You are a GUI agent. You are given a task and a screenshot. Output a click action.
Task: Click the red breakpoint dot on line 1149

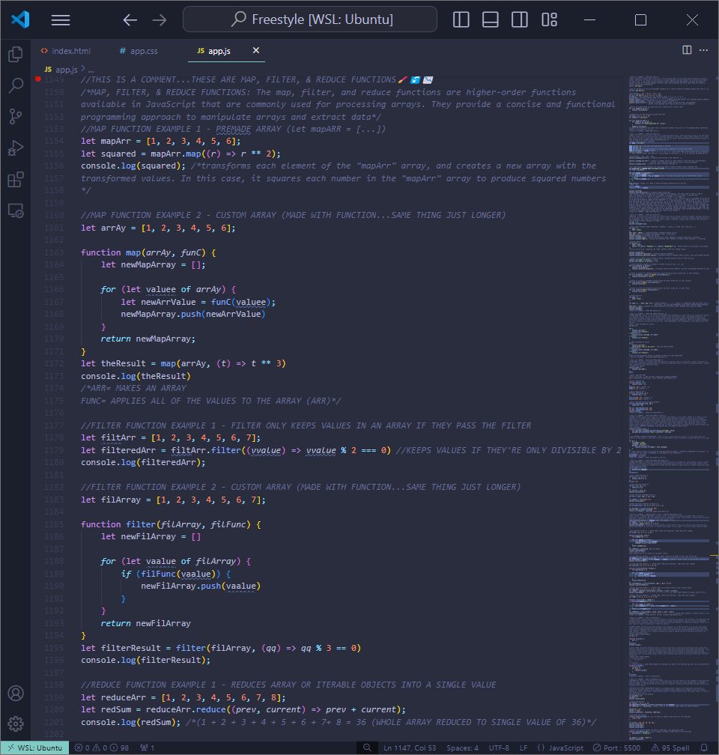(x=38, y=79)
